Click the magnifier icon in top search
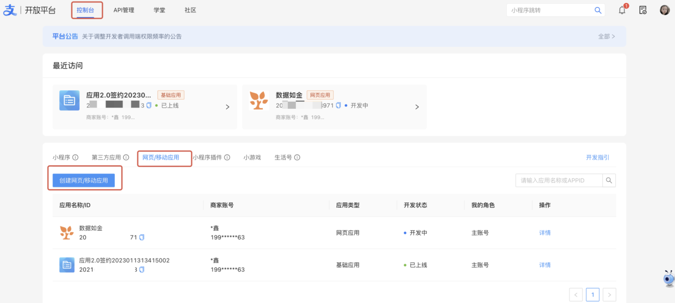This screenshot has width=675, height=303. 598,10
